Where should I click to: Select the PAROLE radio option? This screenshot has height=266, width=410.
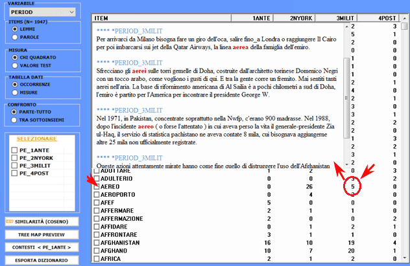[x=15, y=37]
